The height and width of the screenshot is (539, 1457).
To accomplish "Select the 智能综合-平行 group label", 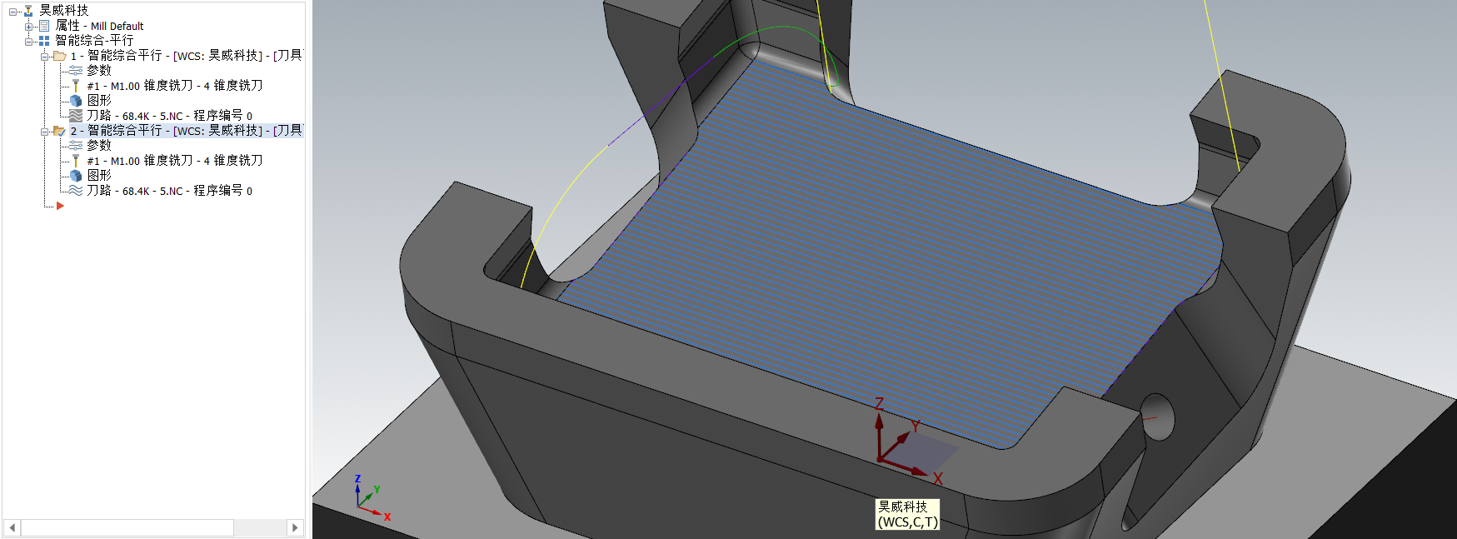I will click(94, 40).
